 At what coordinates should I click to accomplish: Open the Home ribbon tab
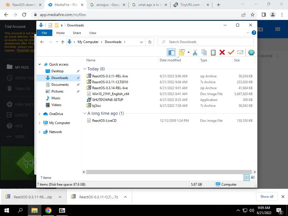tap(60, 33)
